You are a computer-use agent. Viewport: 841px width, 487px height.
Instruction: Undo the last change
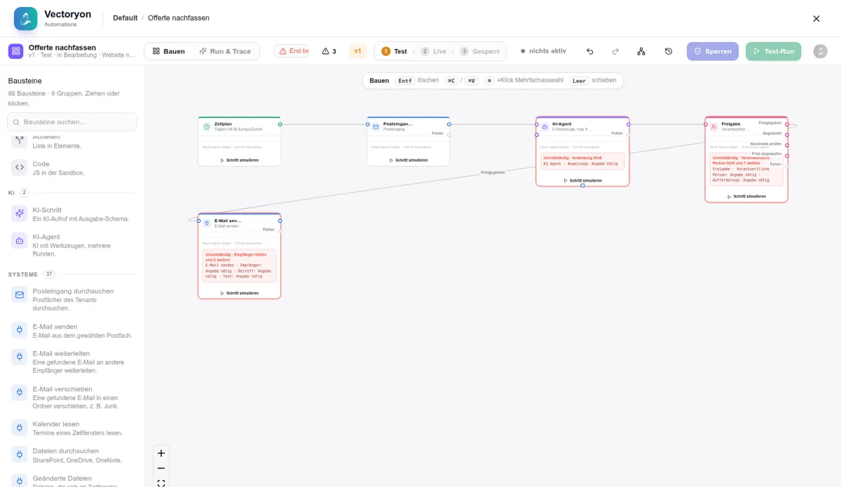(589, 51)
